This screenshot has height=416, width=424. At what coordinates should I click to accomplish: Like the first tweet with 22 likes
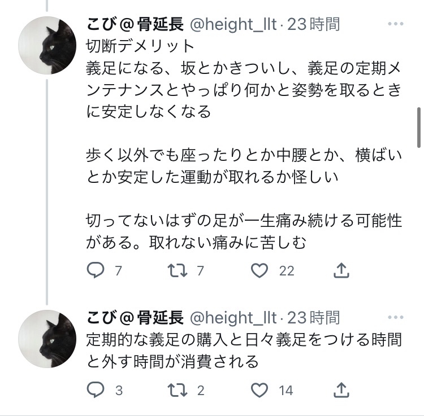[259, 270]
